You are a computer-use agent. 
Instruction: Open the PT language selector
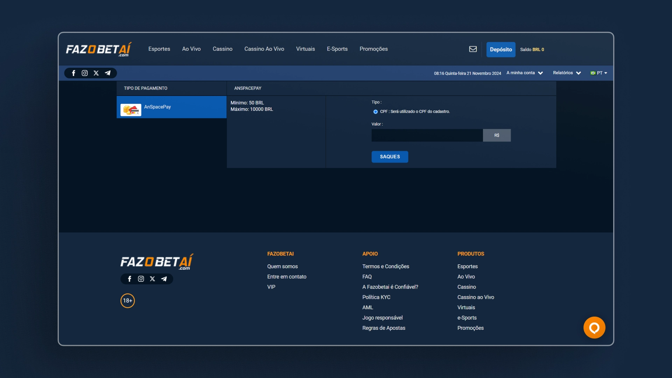coord(599,73)
